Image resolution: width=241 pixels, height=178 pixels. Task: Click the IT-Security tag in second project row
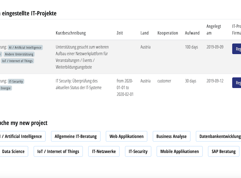coord(16,81)
